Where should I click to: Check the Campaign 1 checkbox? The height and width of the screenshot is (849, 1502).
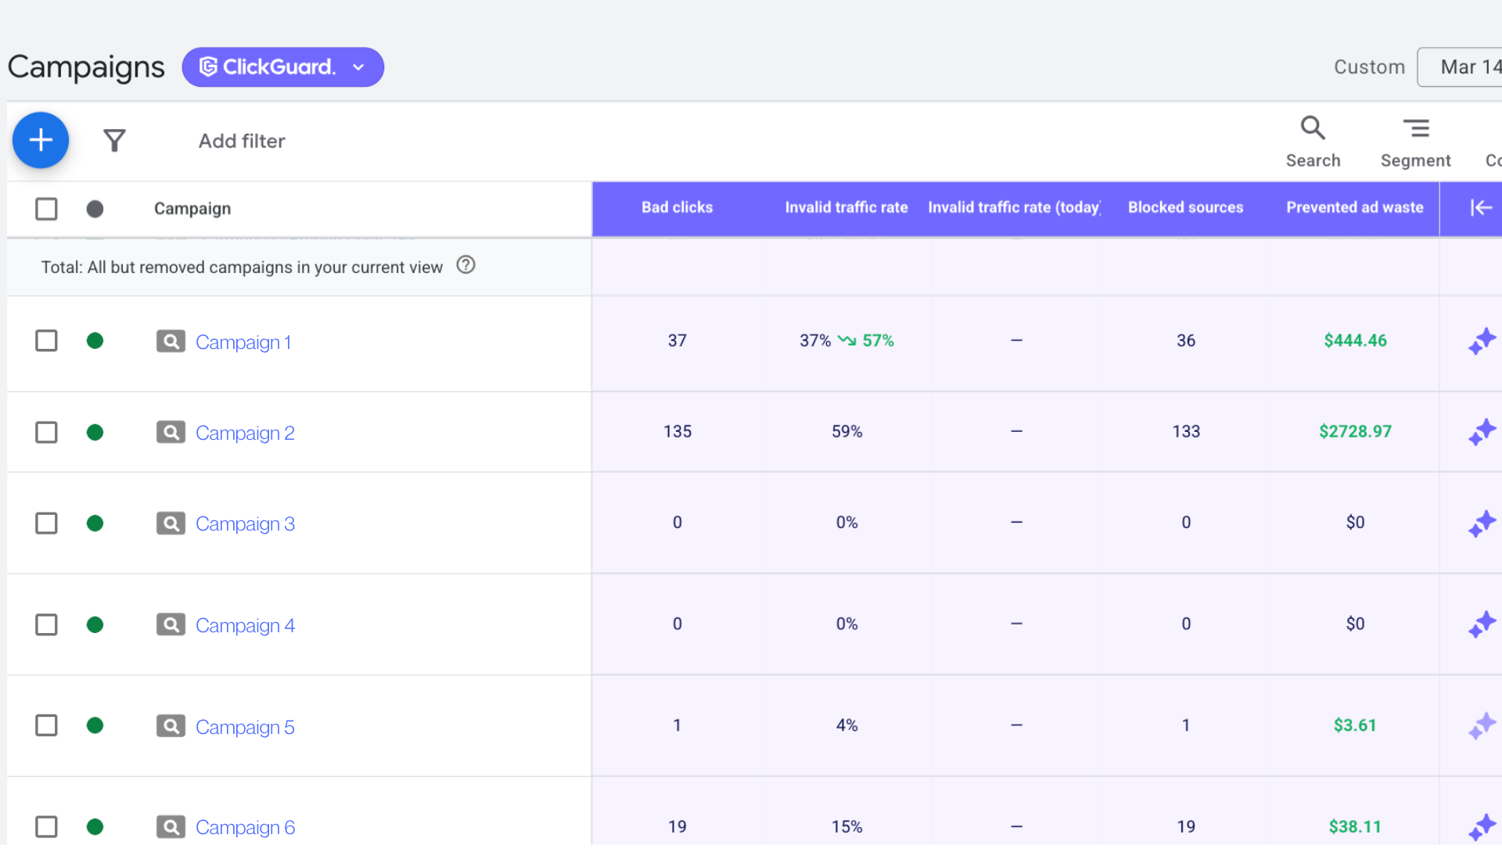click(x=46, y=341)
